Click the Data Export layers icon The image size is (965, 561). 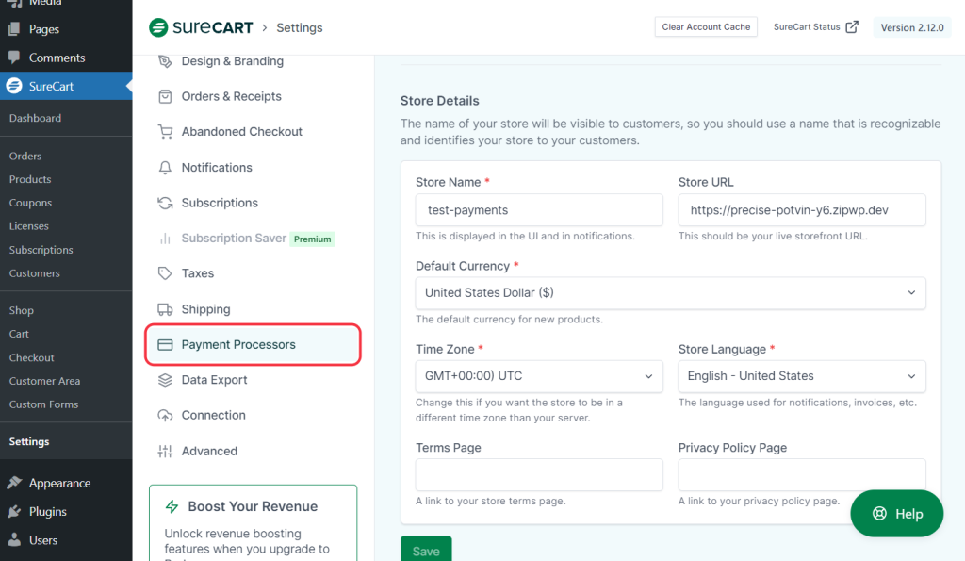coord(165,380)
